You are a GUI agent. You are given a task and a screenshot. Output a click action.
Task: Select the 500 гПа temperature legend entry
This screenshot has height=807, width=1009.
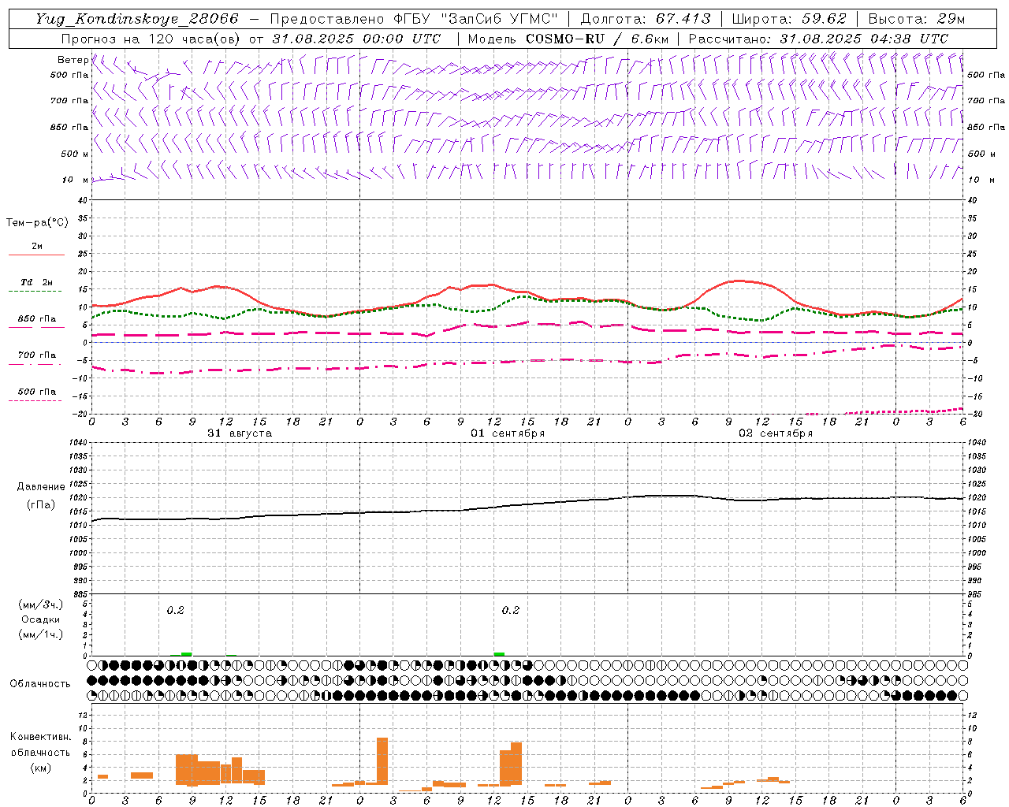point(36,392)
